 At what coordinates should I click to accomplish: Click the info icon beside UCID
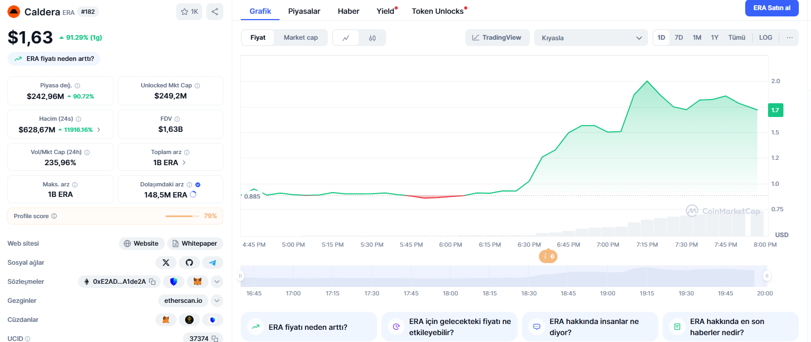pos(28,339)
